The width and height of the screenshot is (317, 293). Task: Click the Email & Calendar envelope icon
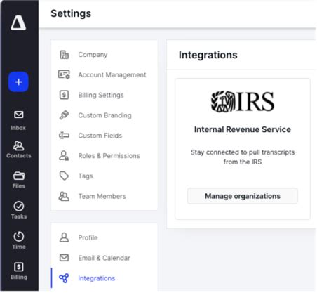click(x=64, y=258)
